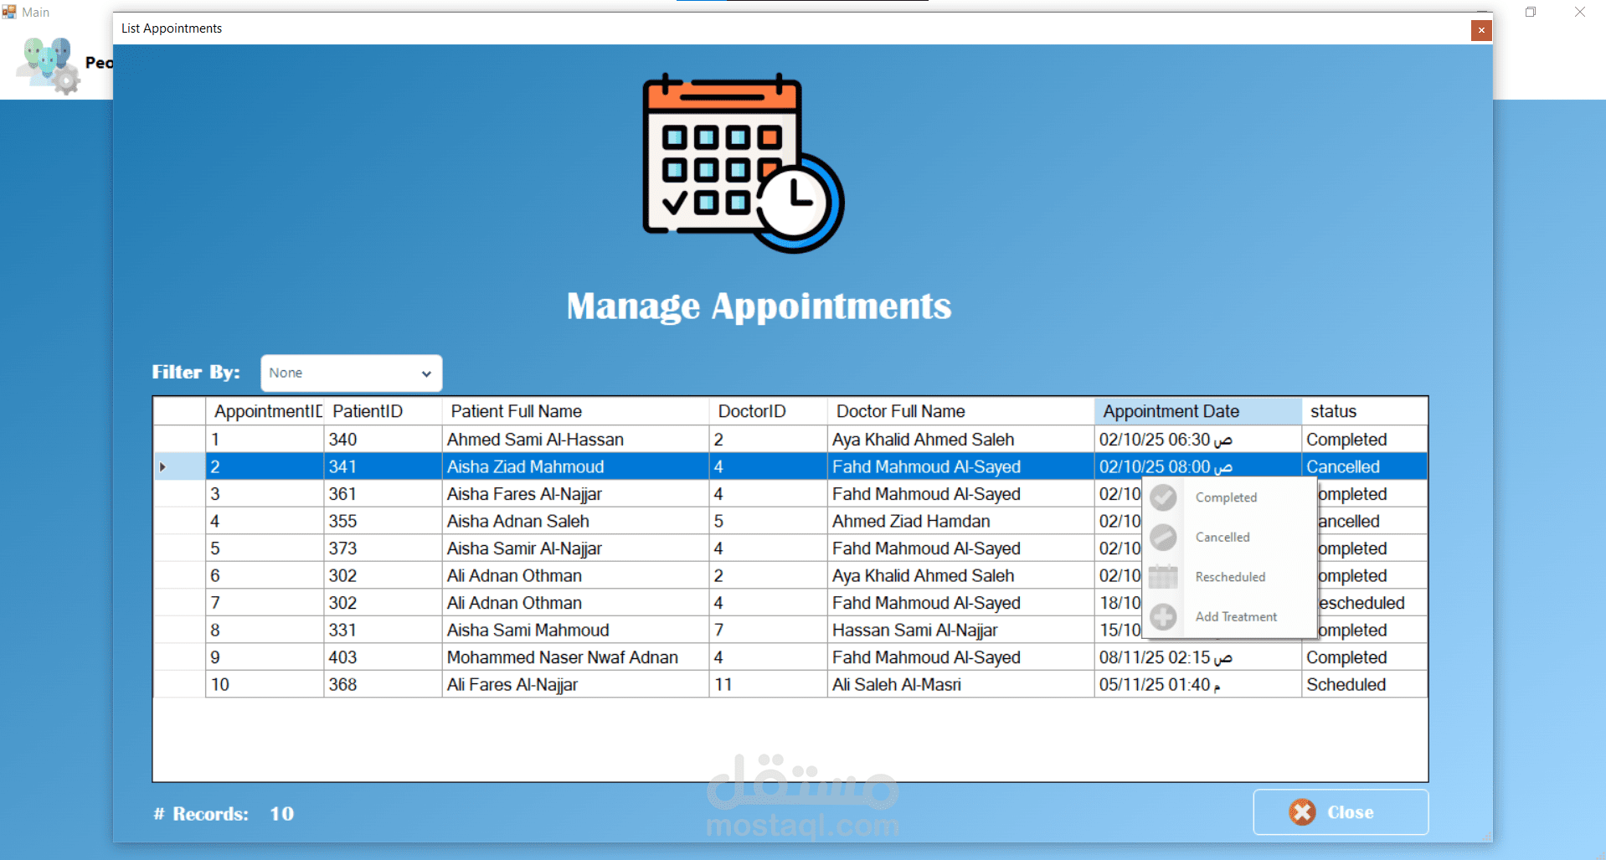1606x860 pixels.
Task: Click the People icon in Main window
Action: point(49,64)
